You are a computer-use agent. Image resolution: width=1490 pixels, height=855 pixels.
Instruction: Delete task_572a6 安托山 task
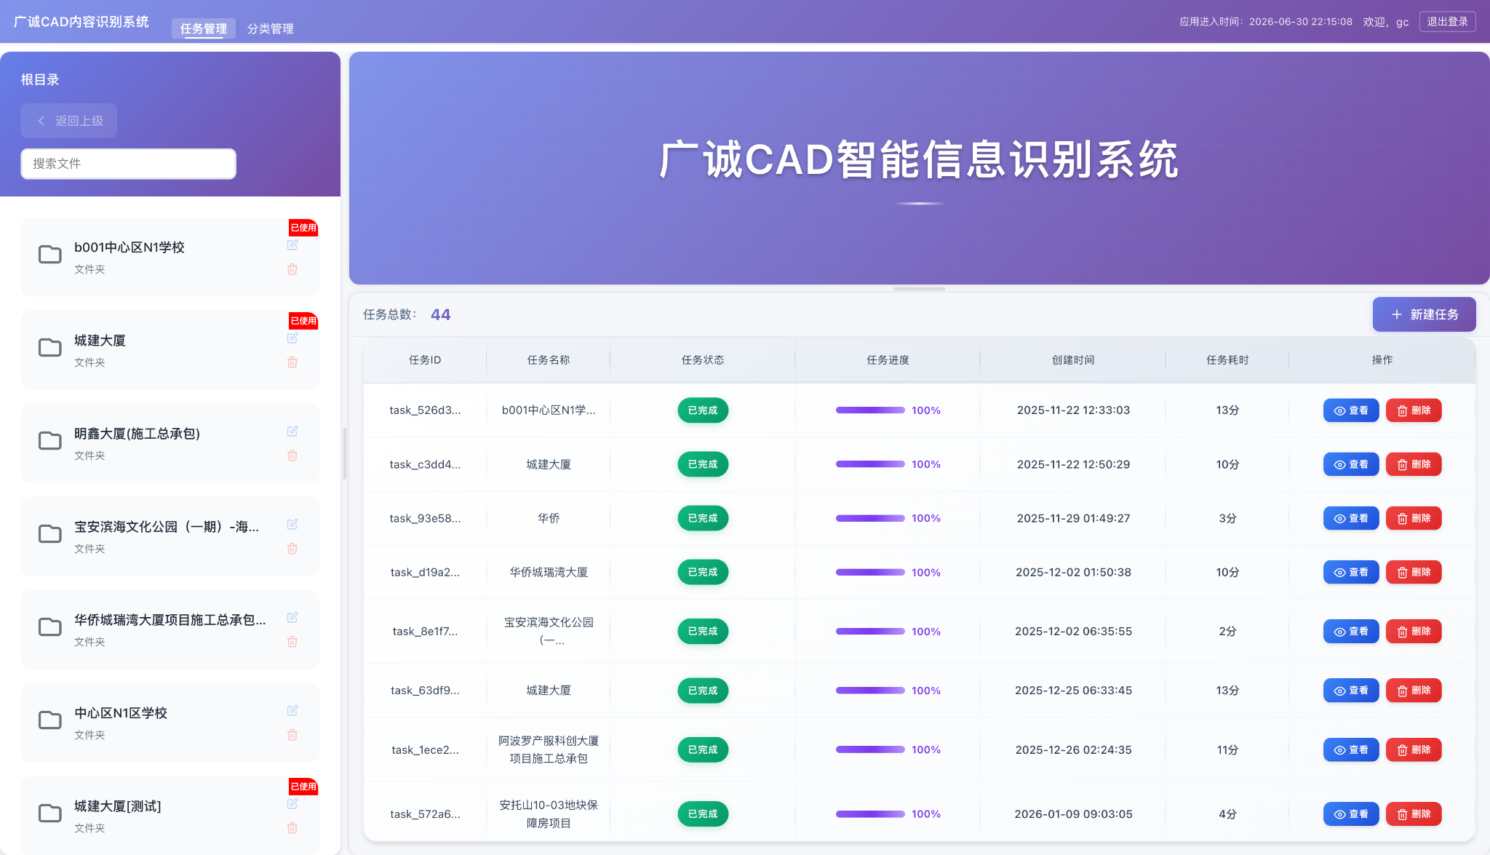click(x=1414, y=814)
